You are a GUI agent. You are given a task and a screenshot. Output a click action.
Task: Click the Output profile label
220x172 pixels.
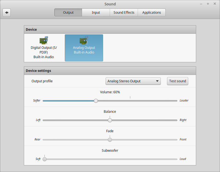click(42, 81)
